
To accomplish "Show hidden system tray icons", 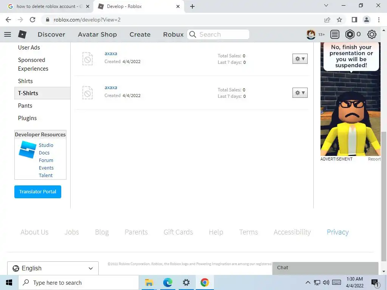I will (308, 282).
